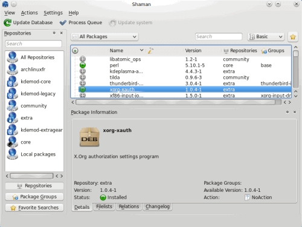
Task: Click the action wand column header
Action: pyautogui.click(x=150, y=51)
